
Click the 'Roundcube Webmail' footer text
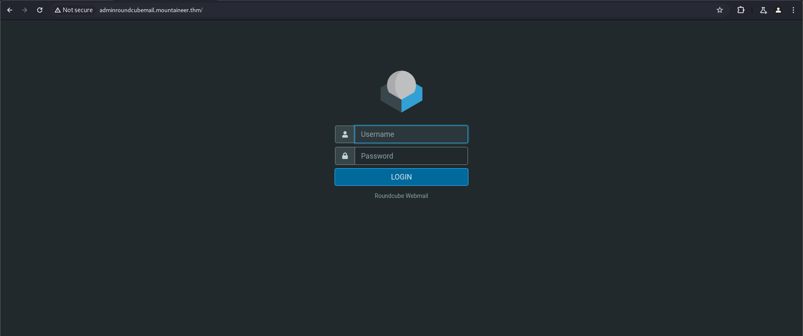click(401, 196)
